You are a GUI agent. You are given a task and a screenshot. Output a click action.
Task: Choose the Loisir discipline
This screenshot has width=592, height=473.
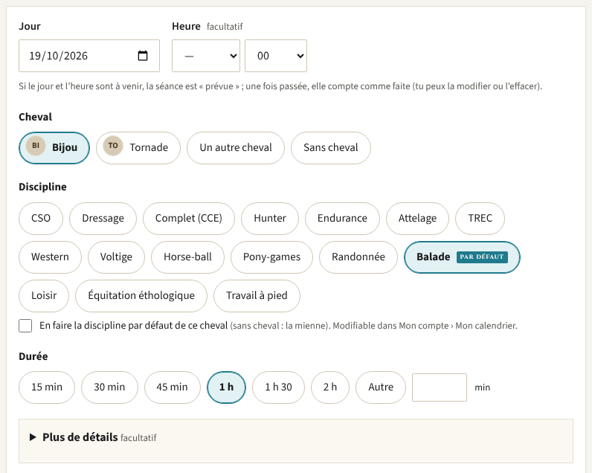click(x=44, y=295)
